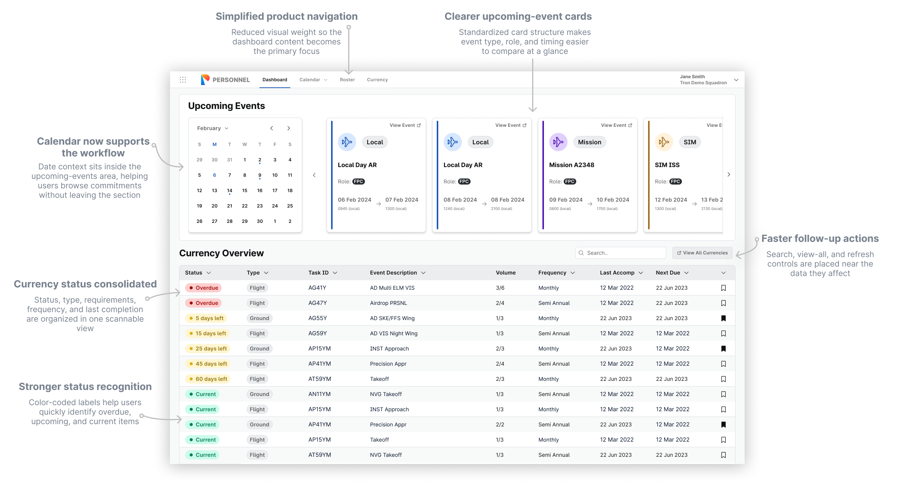Image resolution: width=902 pixels, height=494 pixels.
Task: Select February 9 in the calendar
Action: point(260,175)
